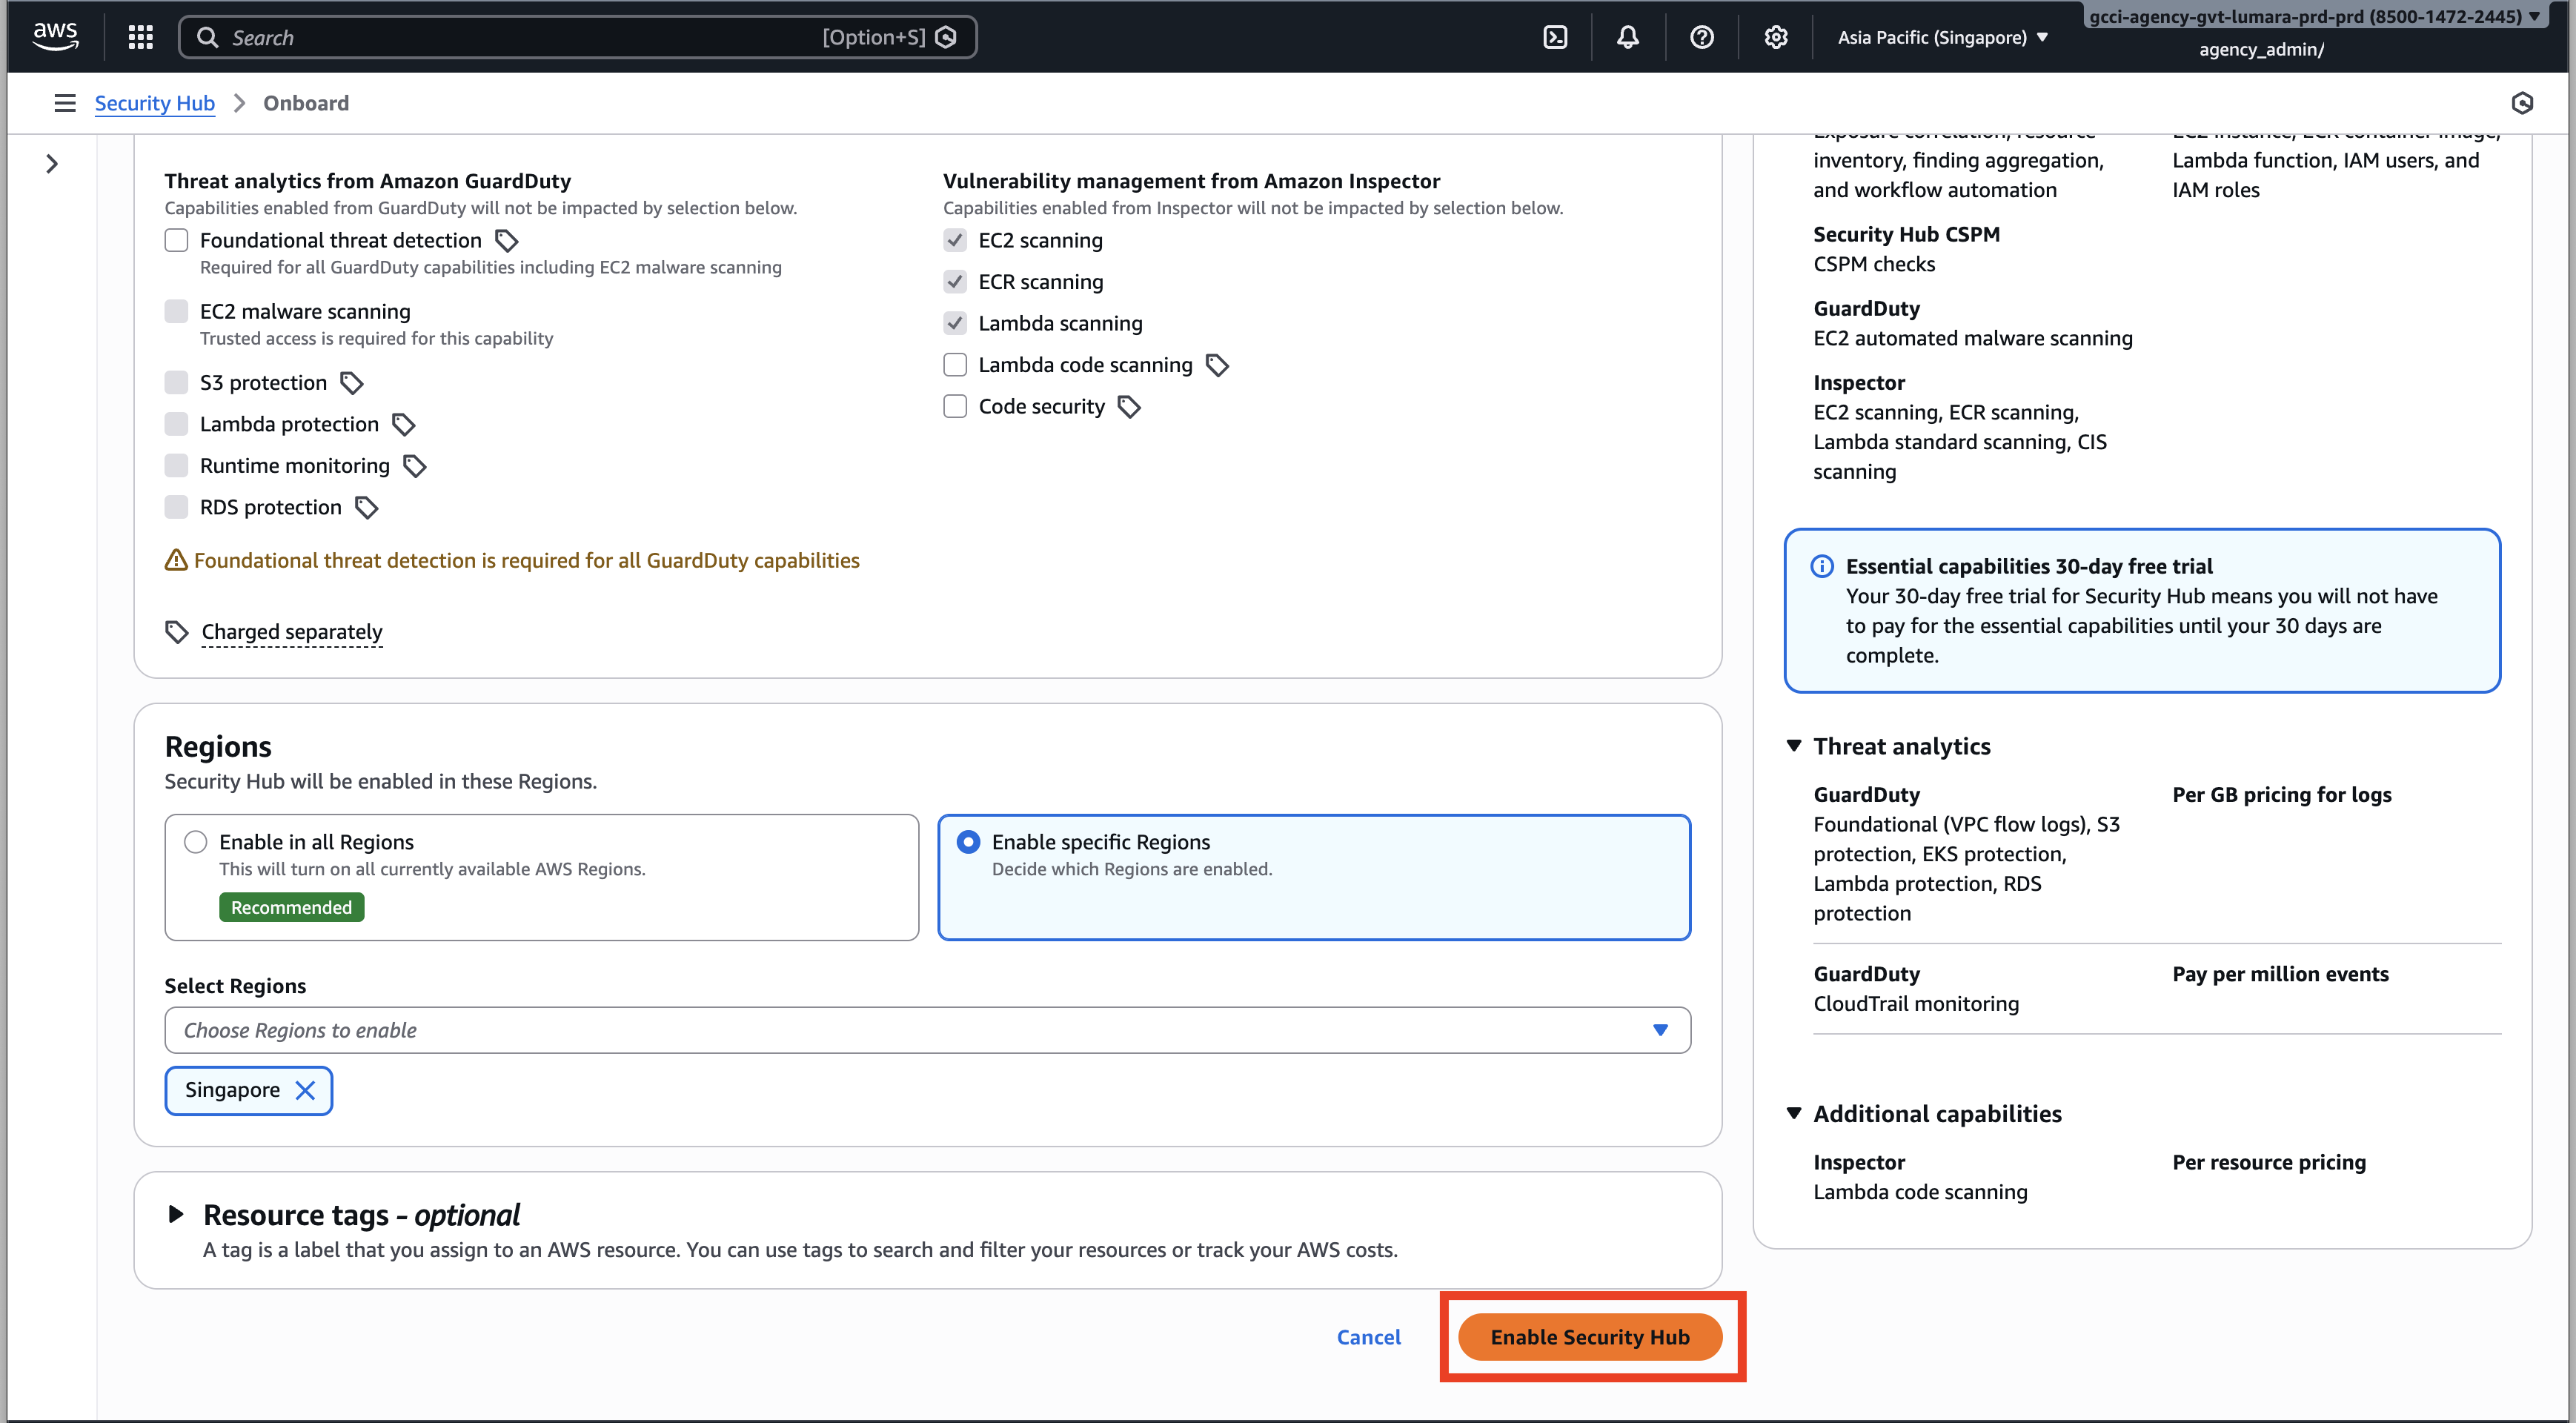Open the CloudShell terminal icon
Image resolution: width=2576 pixels, height=1423 pixels.
tap(1555, 37)
